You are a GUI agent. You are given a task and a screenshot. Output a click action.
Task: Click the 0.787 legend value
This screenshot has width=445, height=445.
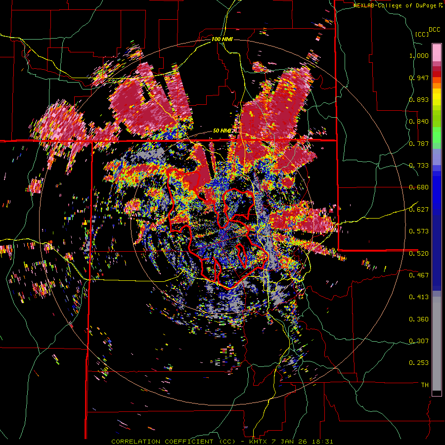click(x=419, y=143)
